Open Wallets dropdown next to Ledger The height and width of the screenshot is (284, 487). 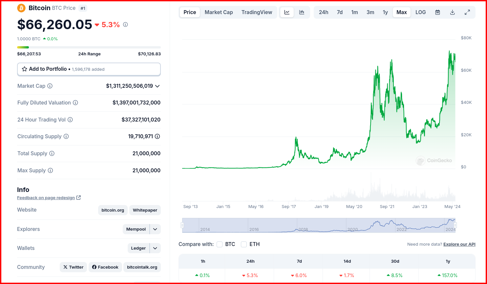[155, 248]
